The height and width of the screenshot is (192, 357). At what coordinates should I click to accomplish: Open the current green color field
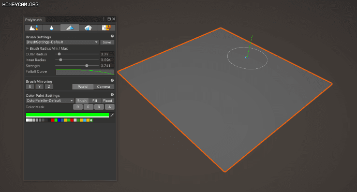pyautogui.click(x=67, y=115)
